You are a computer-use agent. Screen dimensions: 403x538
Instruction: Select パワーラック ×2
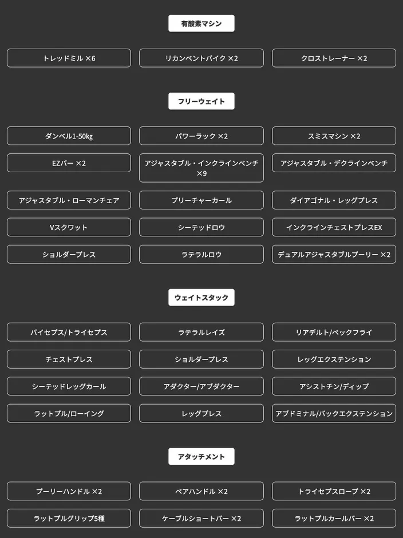201,136
